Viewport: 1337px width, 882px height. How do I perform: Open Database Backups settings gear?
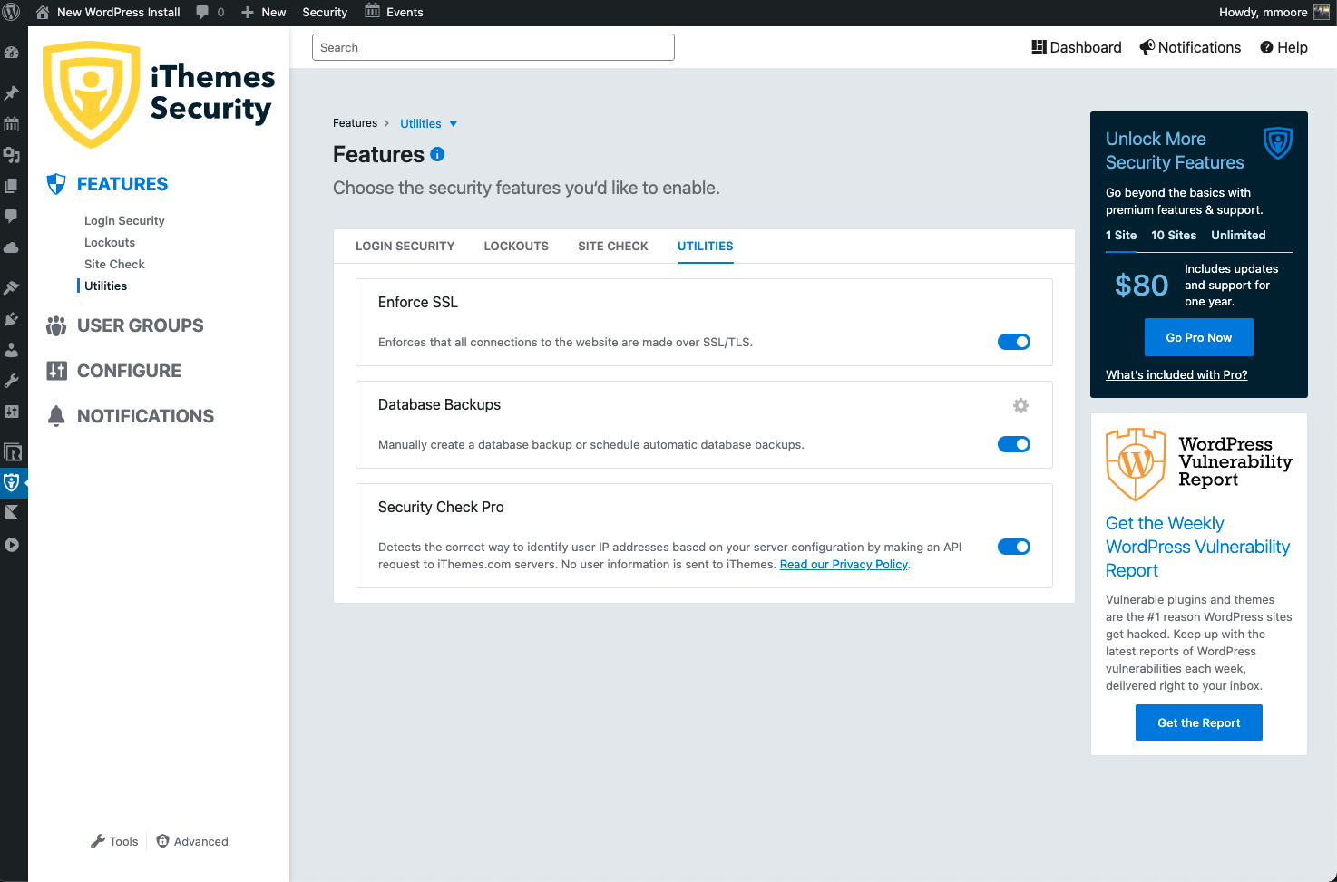[x=1020, y=405]
